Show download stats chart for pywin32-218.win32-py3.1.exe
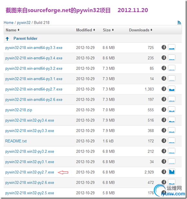Screen dimensions: 187x199 172,162
